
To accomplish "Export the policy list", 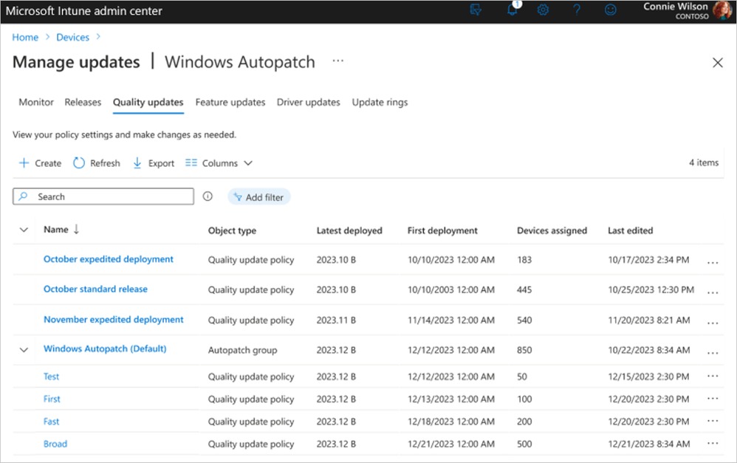I will click(x=153, y=162).
